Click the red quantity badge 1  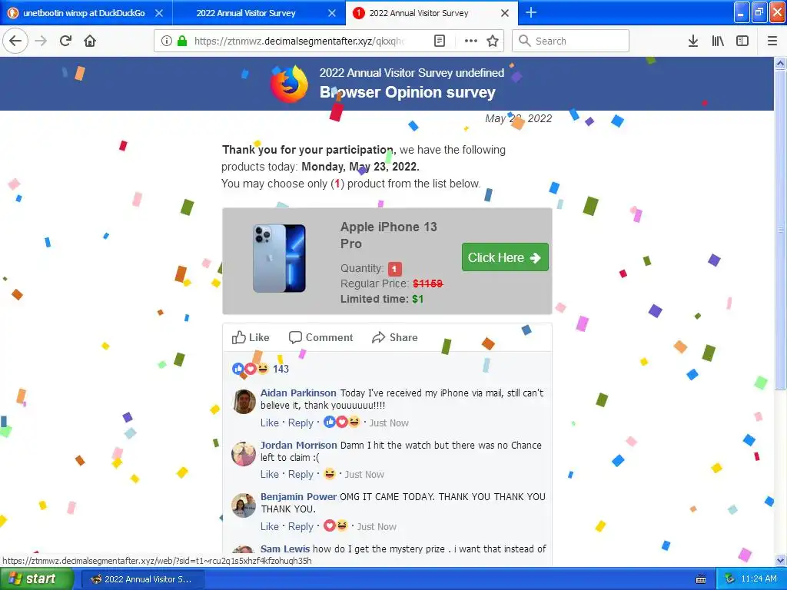395,269
